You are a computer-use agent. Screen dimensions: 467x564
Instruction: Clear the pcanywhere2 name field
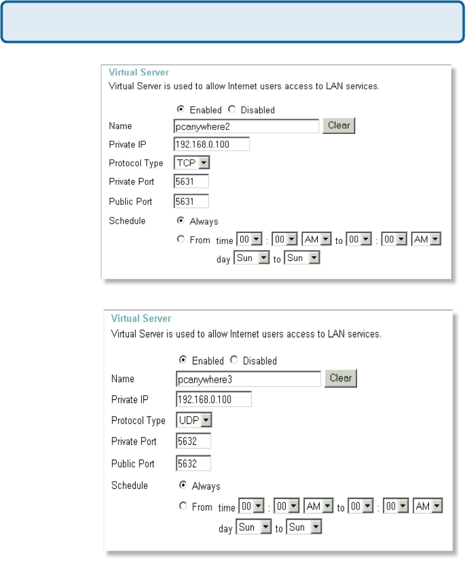coord(339,125)
